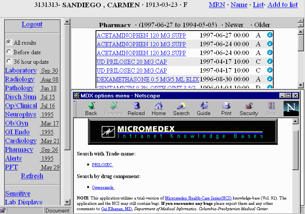
Task: Click the Omeprazole drug component link
Action: tap(103, 187)
